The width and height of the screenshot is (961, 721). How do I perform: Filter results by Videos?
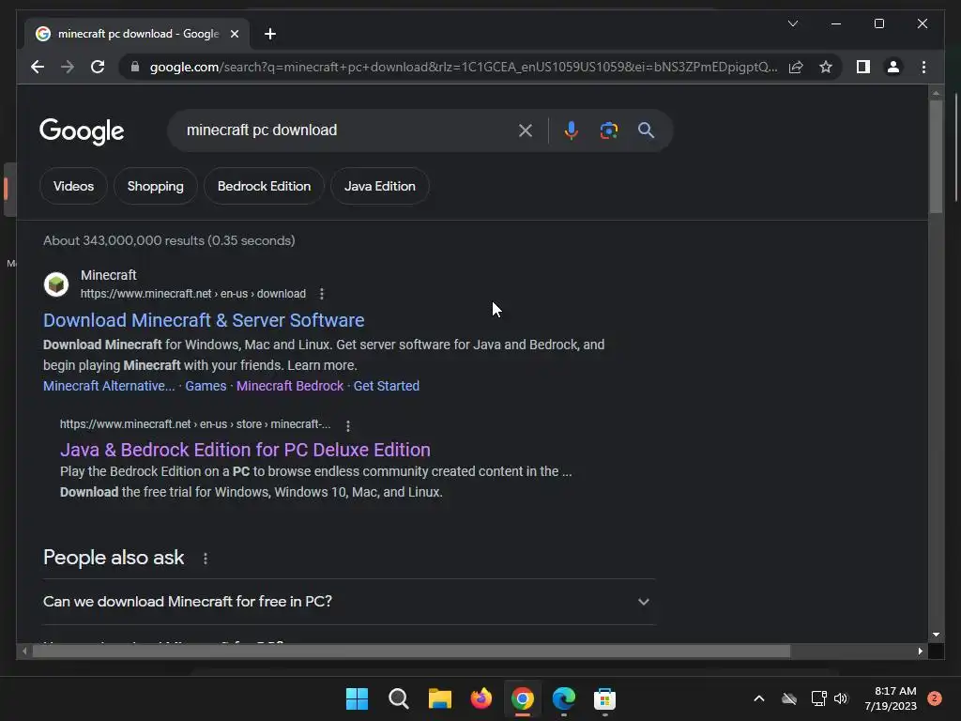click(x=73, y=186)
